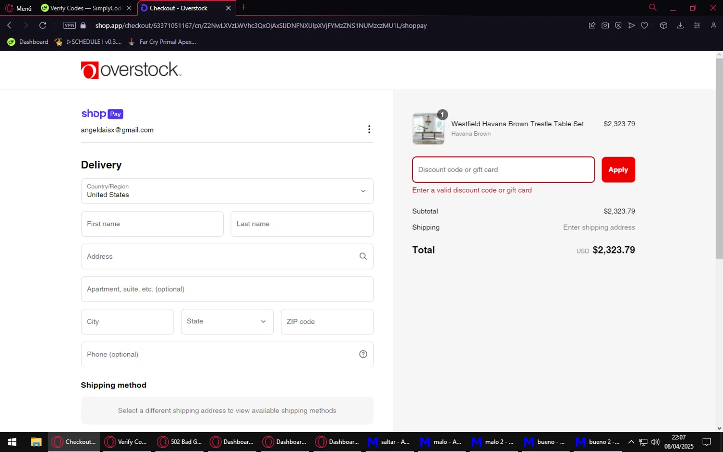Switch to the bueno 2 taskbar window
The width and height of the screenshot is (723, 452).
click(598, 442)
